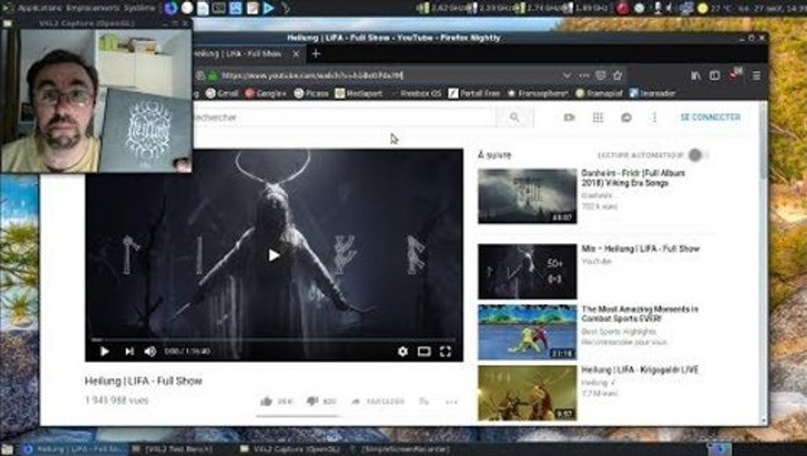This screenshot has height=456, width=807.
Task: Open the Picasa bookmark
Action: pyautogui.click(x=311, y=93)
